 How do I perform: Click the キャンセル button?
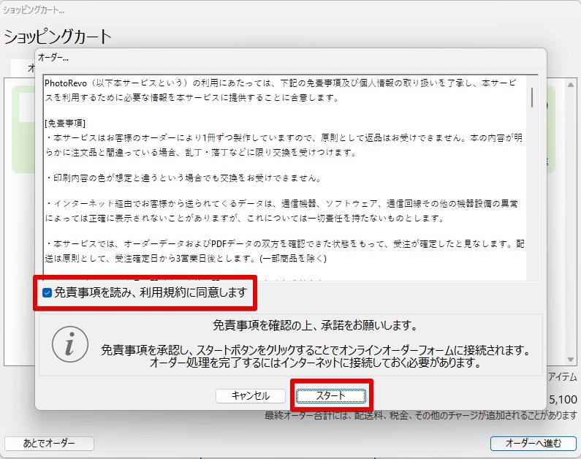250,395
